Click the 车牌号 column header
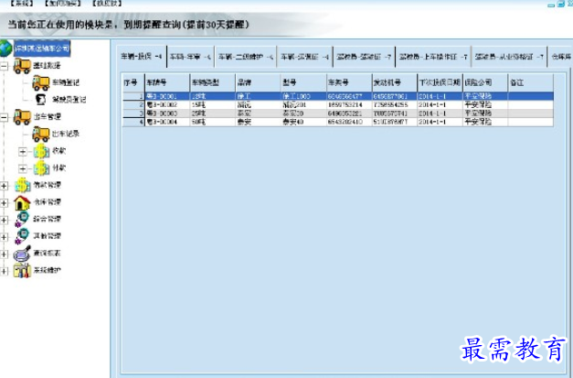The image size is (573, 378). pos(157,82)
